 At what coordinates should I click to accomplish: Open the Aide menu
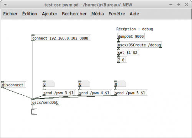tap(134, 14)
